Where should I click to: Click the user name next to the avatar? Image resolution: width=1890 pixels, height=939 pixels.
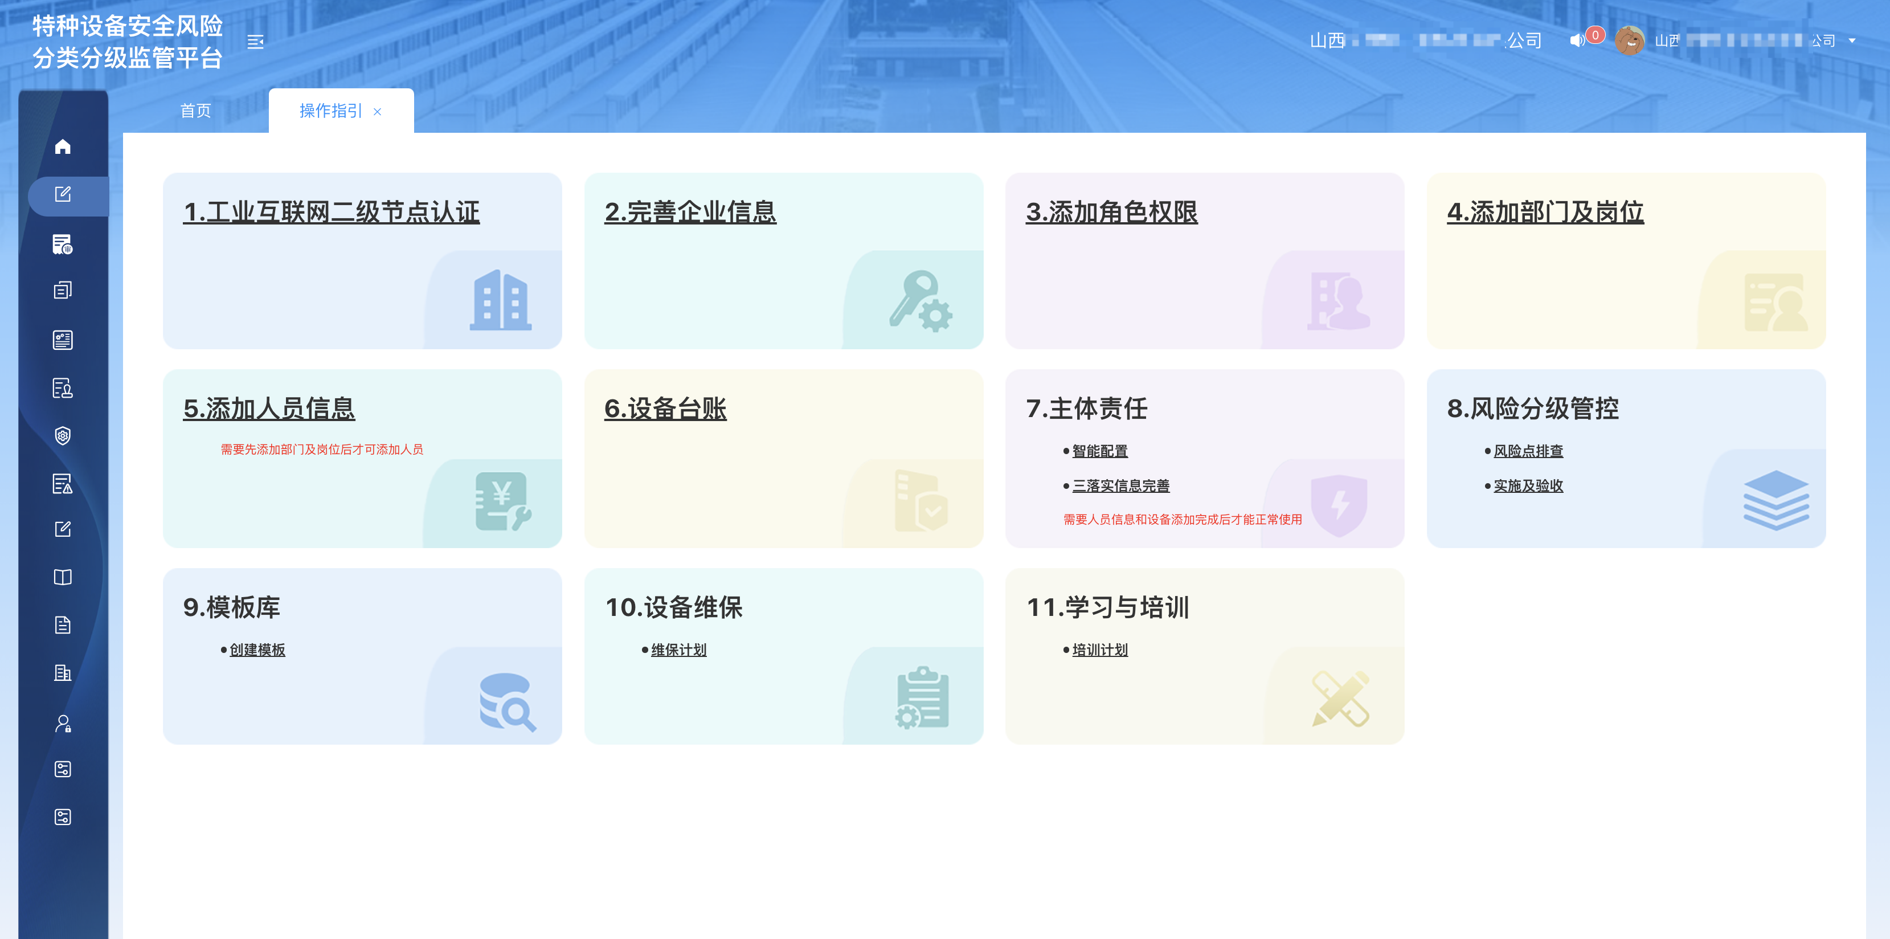[1745, 41]
